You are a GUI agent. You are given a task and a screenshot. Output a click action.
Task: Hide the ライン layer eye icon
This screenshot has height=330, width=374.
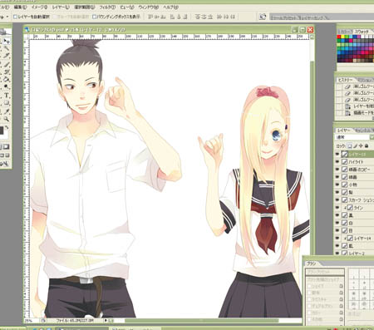click(337, 208)
